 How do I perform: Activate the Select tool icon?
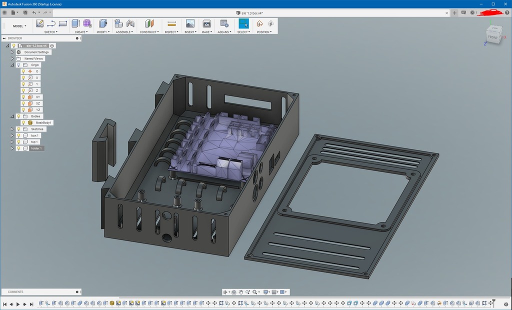[243, 23]
